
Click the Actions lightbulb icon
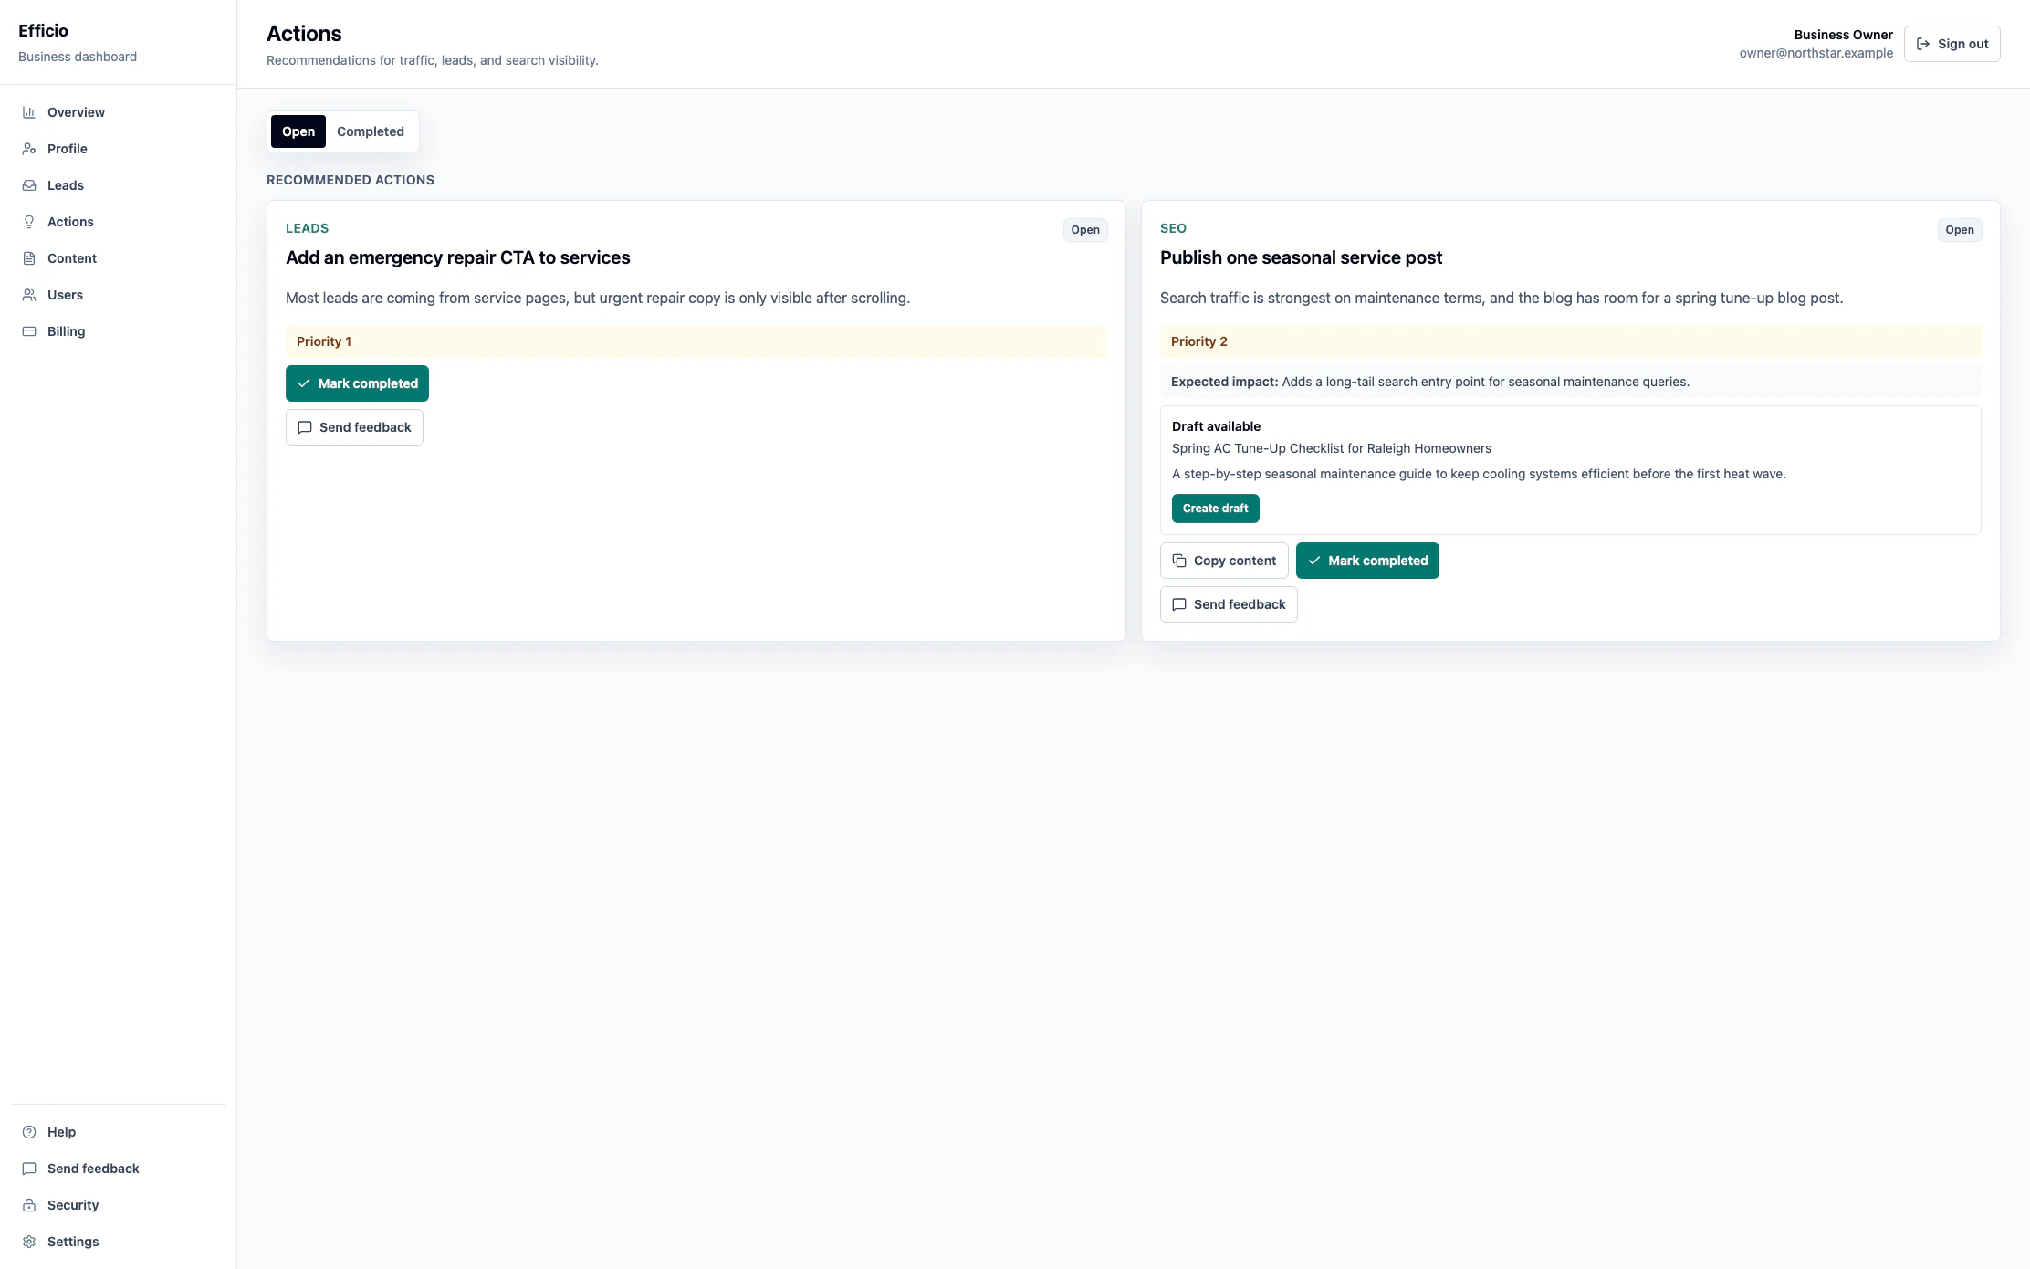[x=29, y=222]
